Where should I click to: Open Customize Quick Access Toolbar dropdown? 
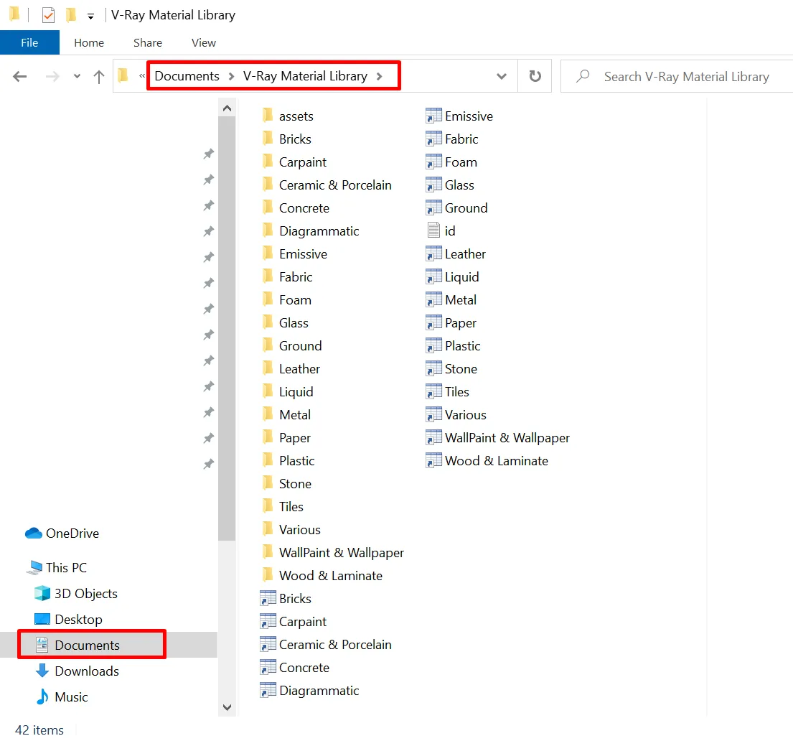(x=90, y=16)
